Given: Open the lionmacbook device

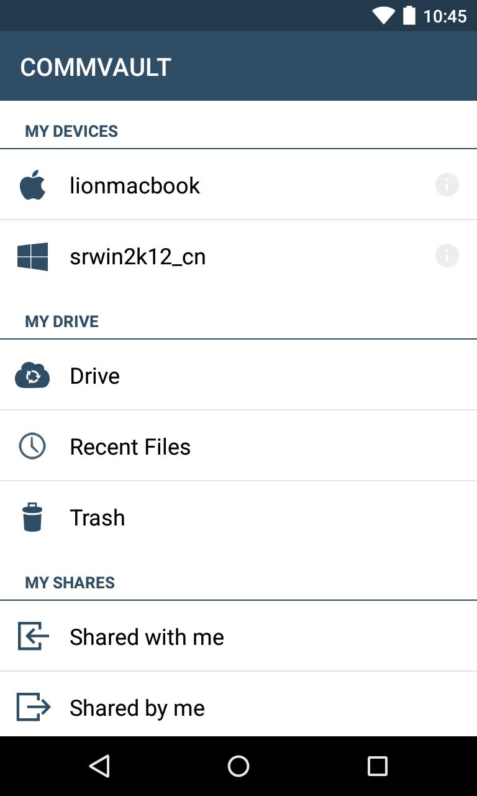Looking at the screenshot, I should click(135, 185).
